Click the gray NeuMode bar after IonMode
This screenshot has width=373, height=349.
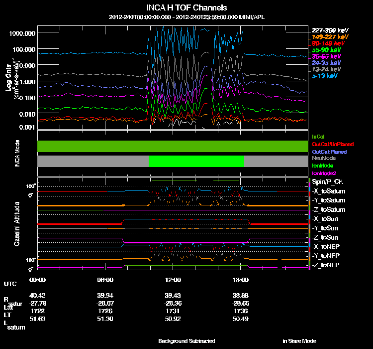pyautogui.click(x=276, y=161)
